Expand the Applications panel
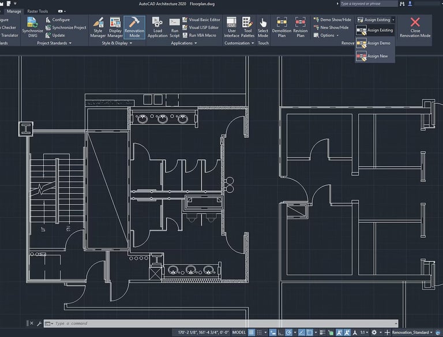The width and height of the screenshot is (443, 337). [x=184, y=43]
